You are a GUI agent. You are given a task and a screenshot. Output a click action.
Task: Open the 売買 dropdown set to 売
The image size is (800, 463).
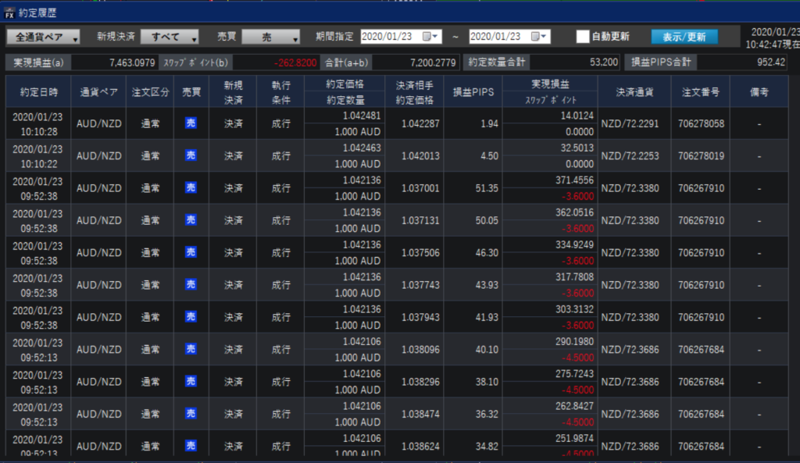click(x=270, y=37)
